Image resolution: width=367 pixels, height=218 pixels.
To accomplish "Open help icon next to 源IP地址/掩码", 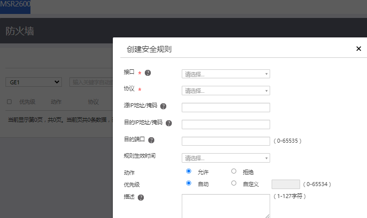I will tap(163, 106).
